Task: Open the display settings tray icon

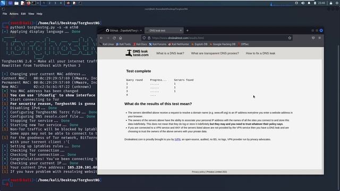Action: (296, 3)
